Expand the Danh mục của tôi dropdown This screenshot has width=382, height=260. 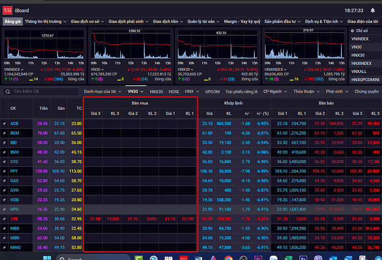(102, 91)
